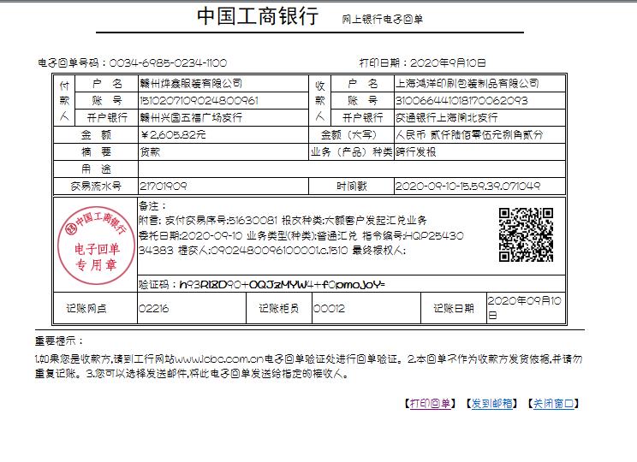Click the 打印回单 link
This screenshot has width=637, height=462.
point(430,404)
